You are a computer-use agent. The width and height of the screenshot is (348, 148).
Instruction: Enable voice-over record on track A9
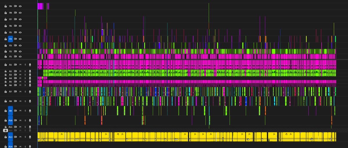[30, 111]
